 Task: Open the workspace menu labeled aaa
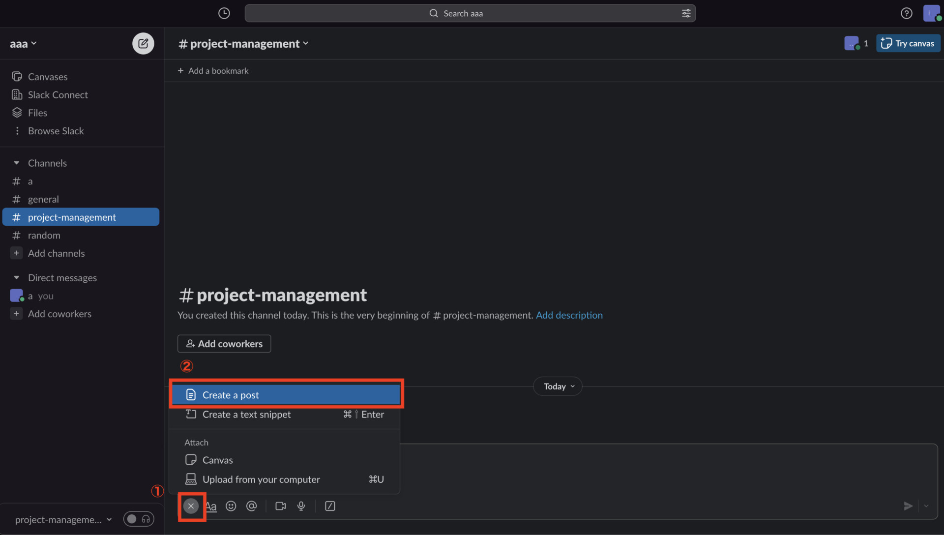(23, 43)
